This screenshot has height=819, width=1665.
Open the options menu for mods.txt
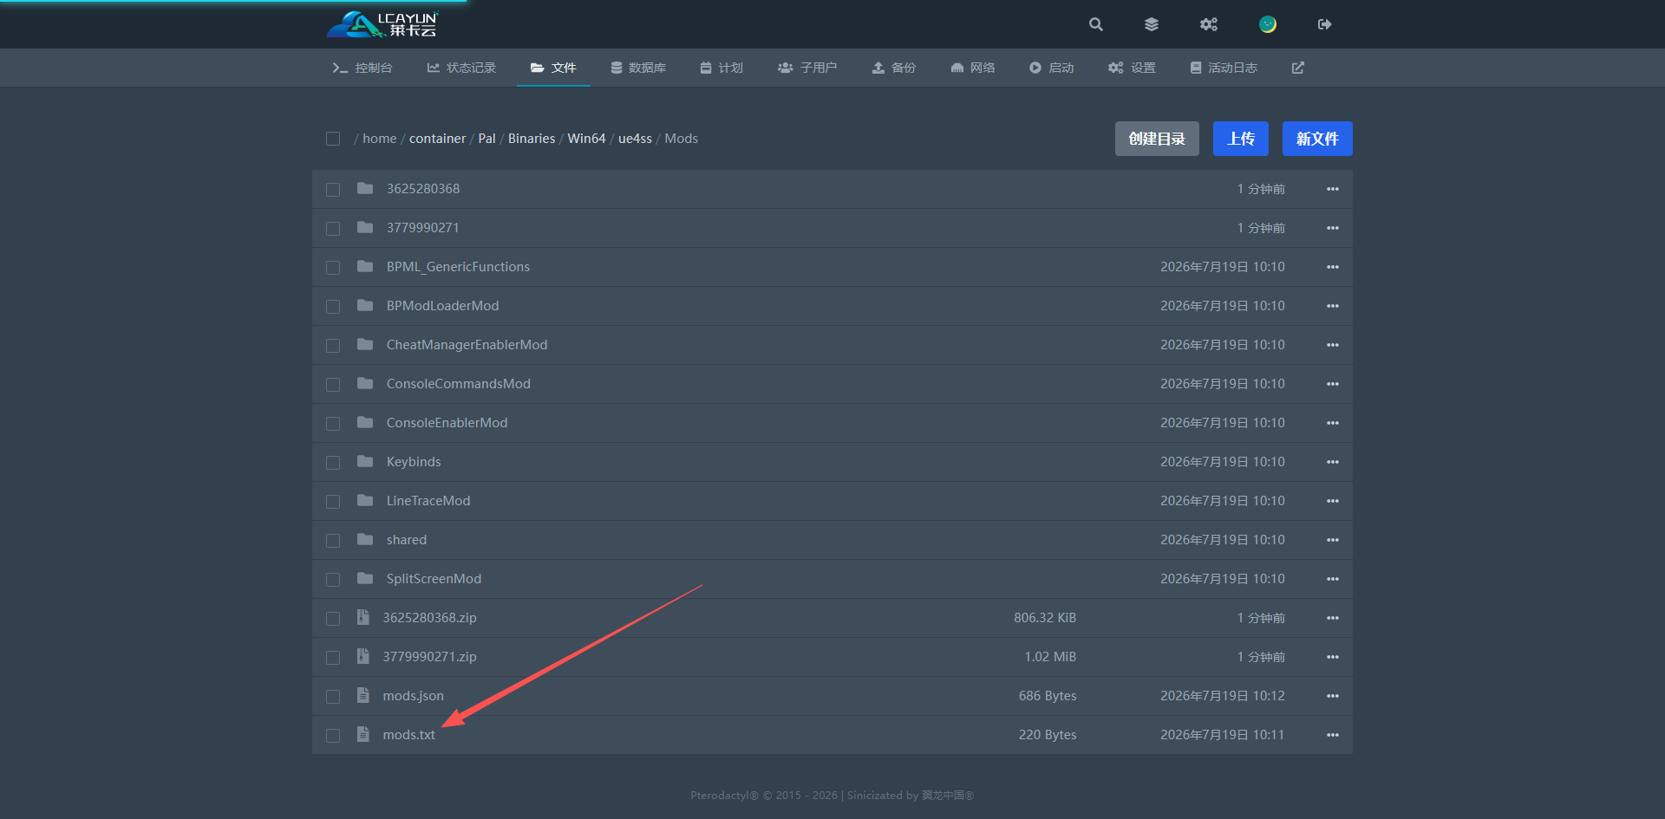pyautogui.click(x=1333, y=735)
